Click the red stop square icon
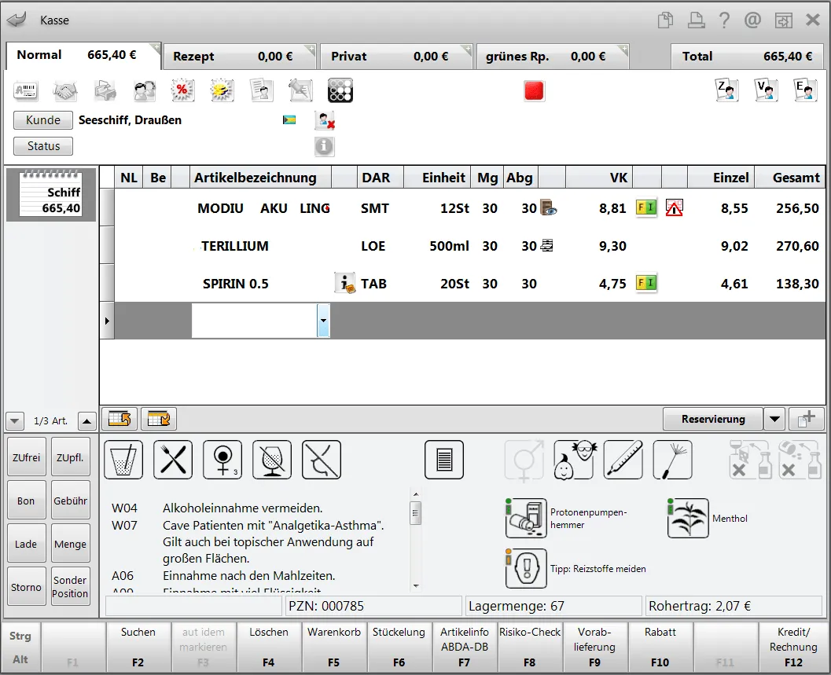 click(x=535, y=90)
